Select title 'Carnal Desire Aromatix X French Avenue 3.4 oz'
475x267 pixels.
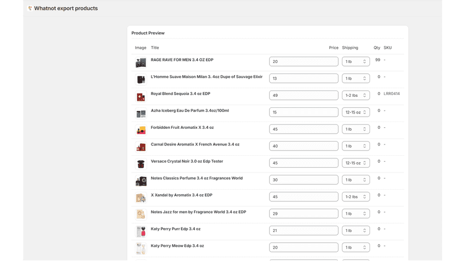pyautogui.click(x=195, y=144)
